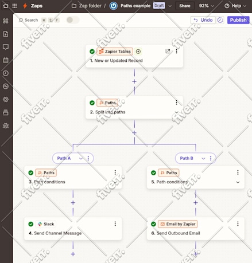Select the Email by Zapier app badge

(178, 224)
